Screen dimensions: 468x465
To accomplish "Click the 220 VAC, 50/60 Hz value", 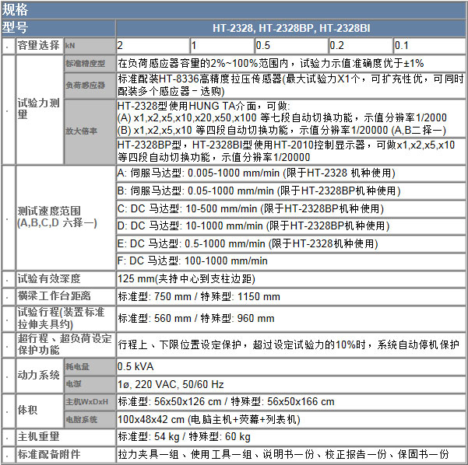I will point(171,384).
